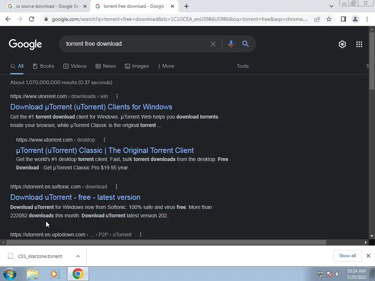
Task: Close the cs source download tab
Action: [x=85, y=7]
